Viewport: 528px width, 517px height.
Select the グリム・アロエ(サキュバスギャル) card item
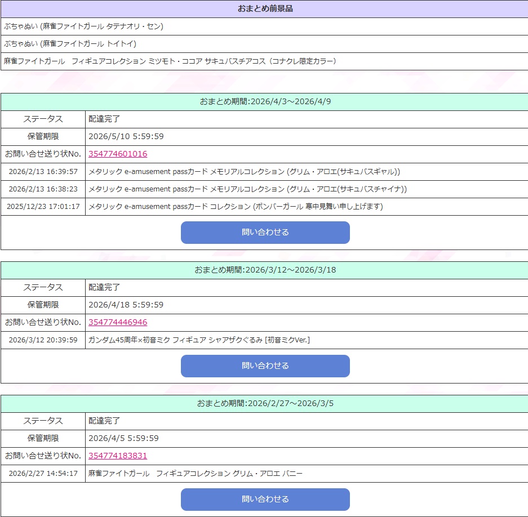click(244, 171)
